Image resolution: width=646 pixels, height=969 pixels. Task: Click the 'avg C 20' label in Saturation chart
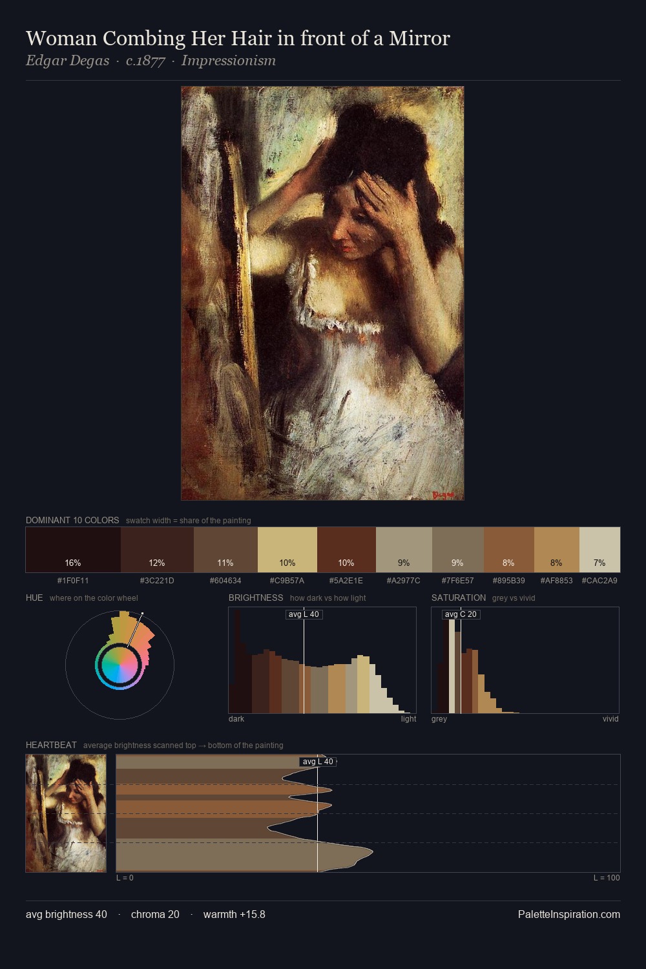(461, 614)
